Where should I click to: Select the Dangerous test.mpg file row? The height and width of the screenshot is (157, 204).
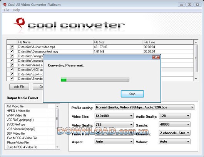point(100,51)
